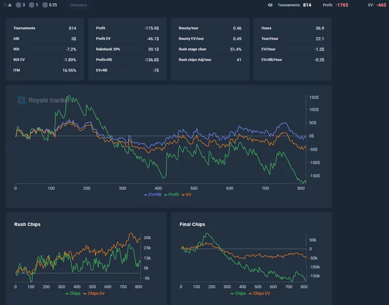The width and height of the screenshot is (389, 305).
Task: Toggle the EV+RB series in the main chart legend
Action: coord(152,194)
